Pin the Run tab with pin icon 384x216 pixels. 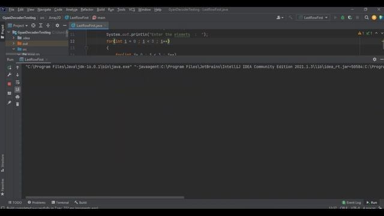(x=10, y=103)
